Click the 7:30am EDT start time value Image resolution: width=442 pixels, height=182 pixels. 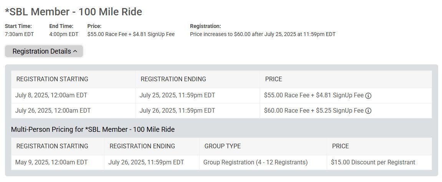(19, 34)
